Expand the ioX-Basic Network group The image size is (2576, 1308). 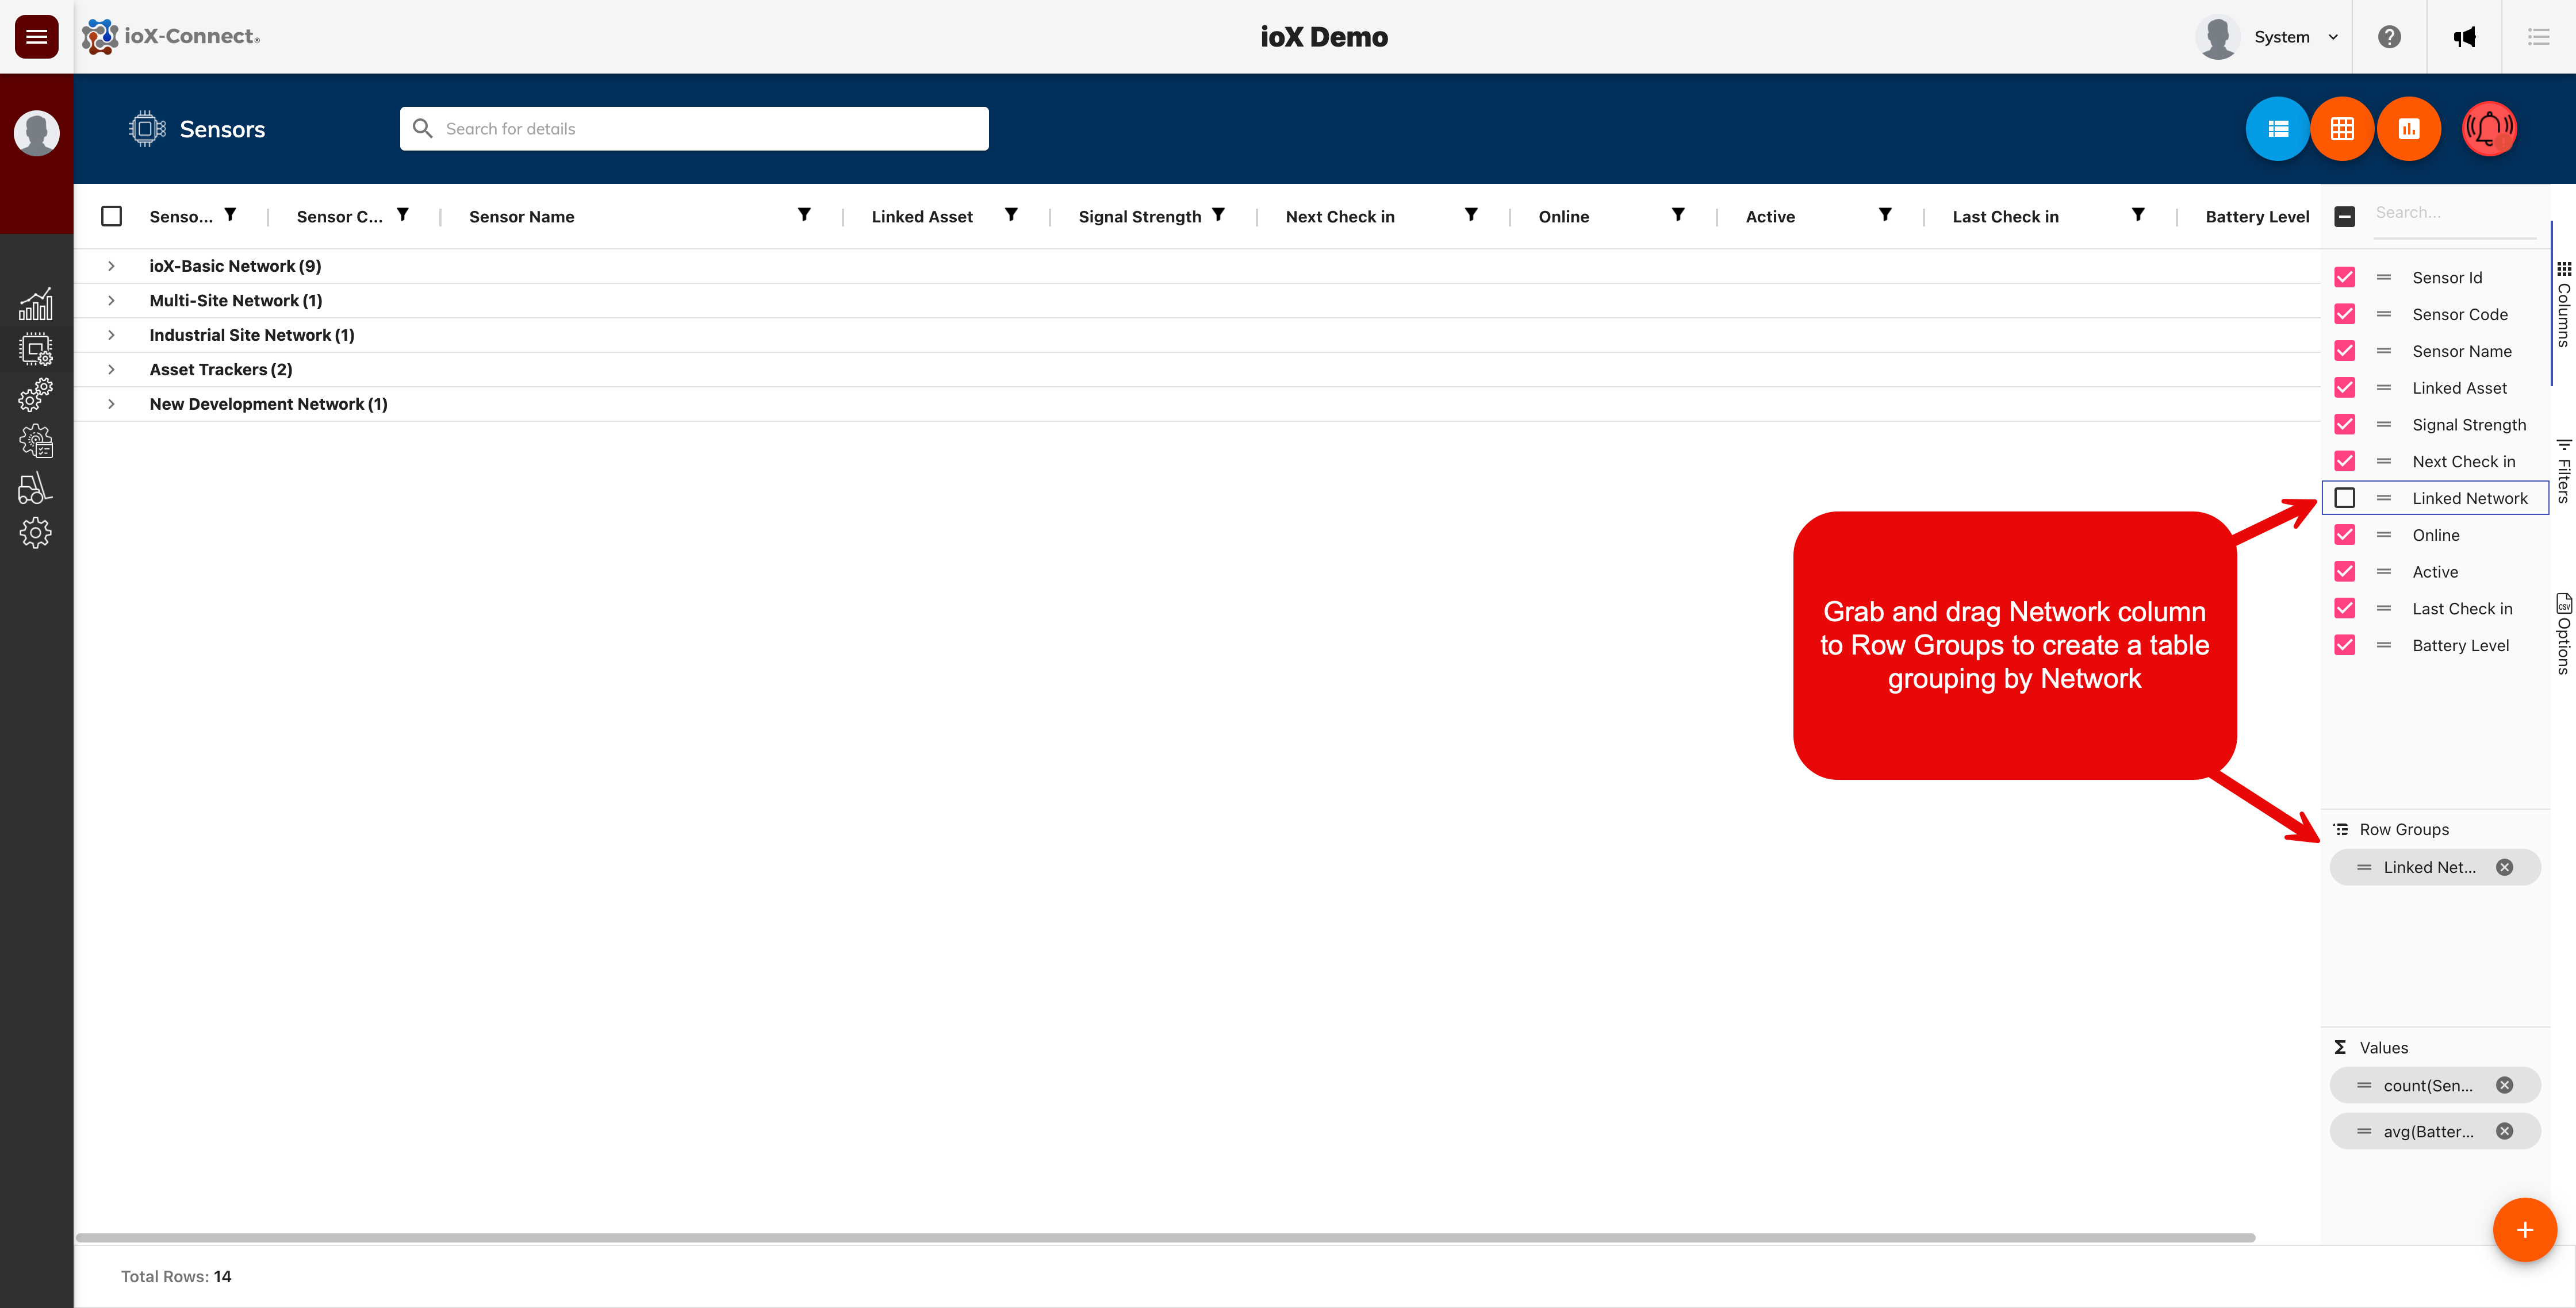(x=111, y=266)
